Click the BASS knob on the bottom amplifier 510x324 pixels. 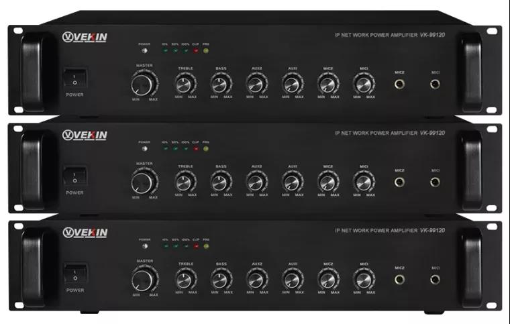click(x=221, y=280)
